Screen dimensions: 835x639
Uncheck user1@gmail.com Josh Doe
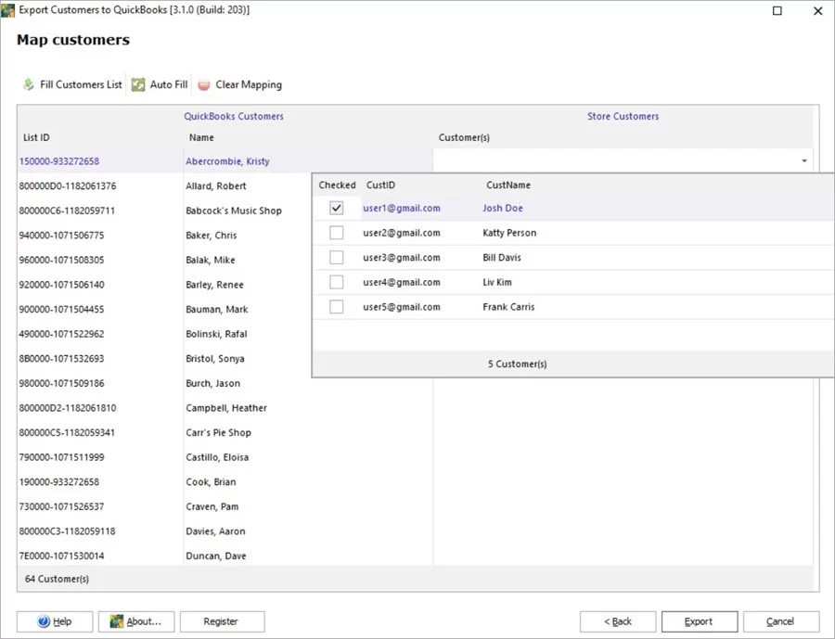coord(335,209)
